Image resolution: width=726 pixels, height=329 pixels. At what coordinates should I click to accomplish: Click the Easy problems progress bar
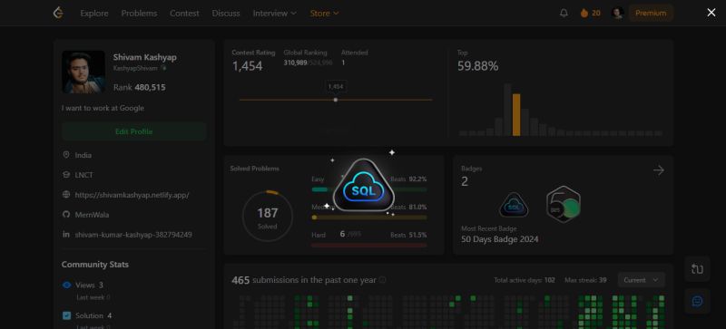(369, 189)
